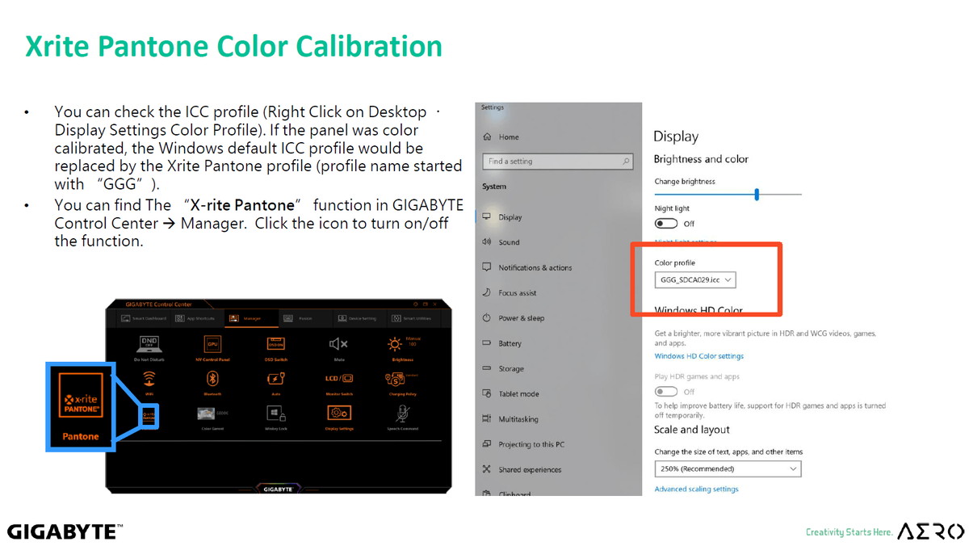Open Projecting to this PC settings
Viewport: 969px width, 546px height.
(x=523, y=444)
